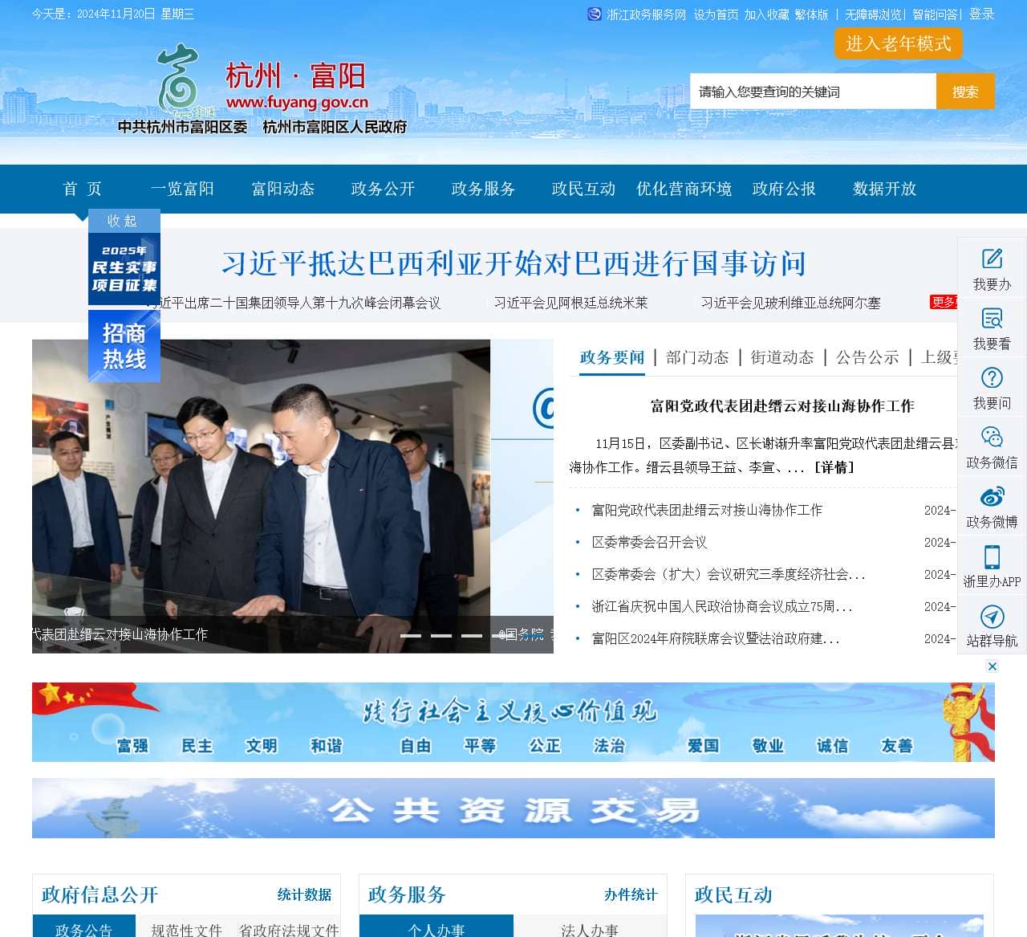Open the 政民互动 navigation menu
This screenshot has height=937, width=1027.
pyautogui.click(x=583, y=189)
